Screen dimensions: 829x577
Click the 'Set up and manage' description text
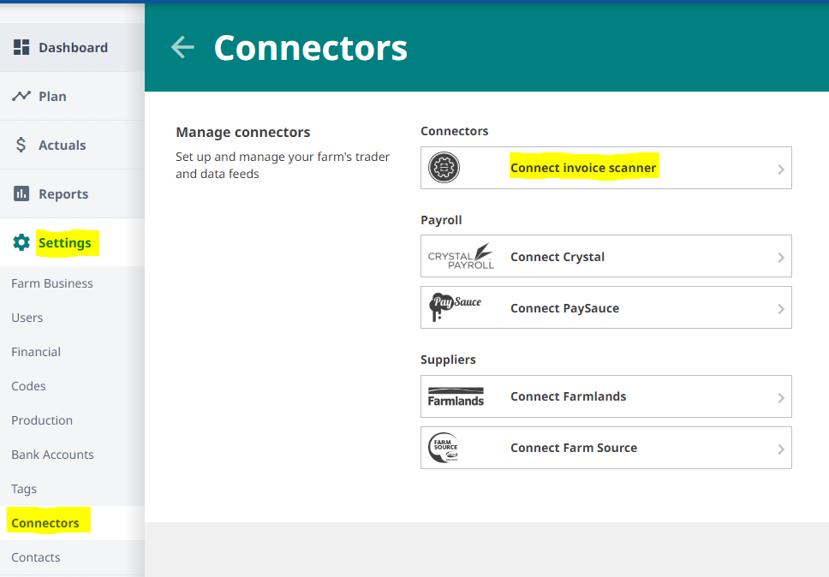point(283,165)
